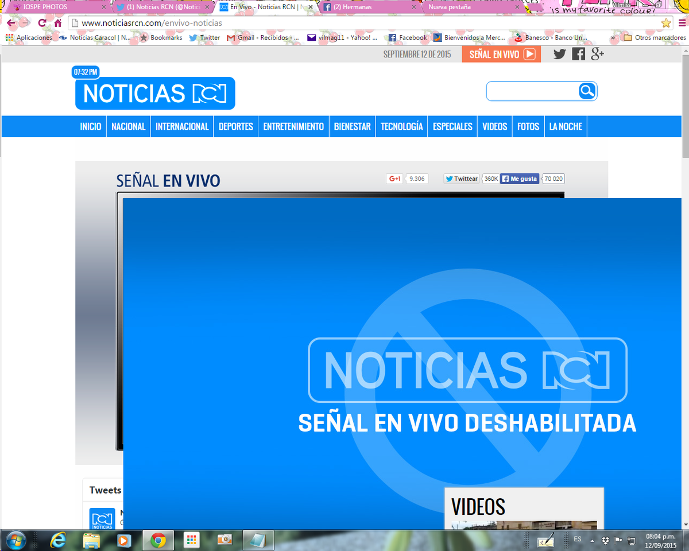The width and height of the screenshot is (689, 551).
Task: Close the Nueva pestaña tab
Action: point(517,7)
